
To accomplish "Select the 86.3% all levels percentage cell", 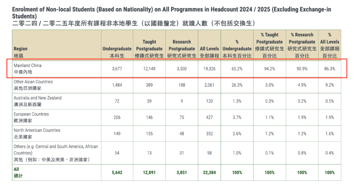I will click(x=329, y=69).
